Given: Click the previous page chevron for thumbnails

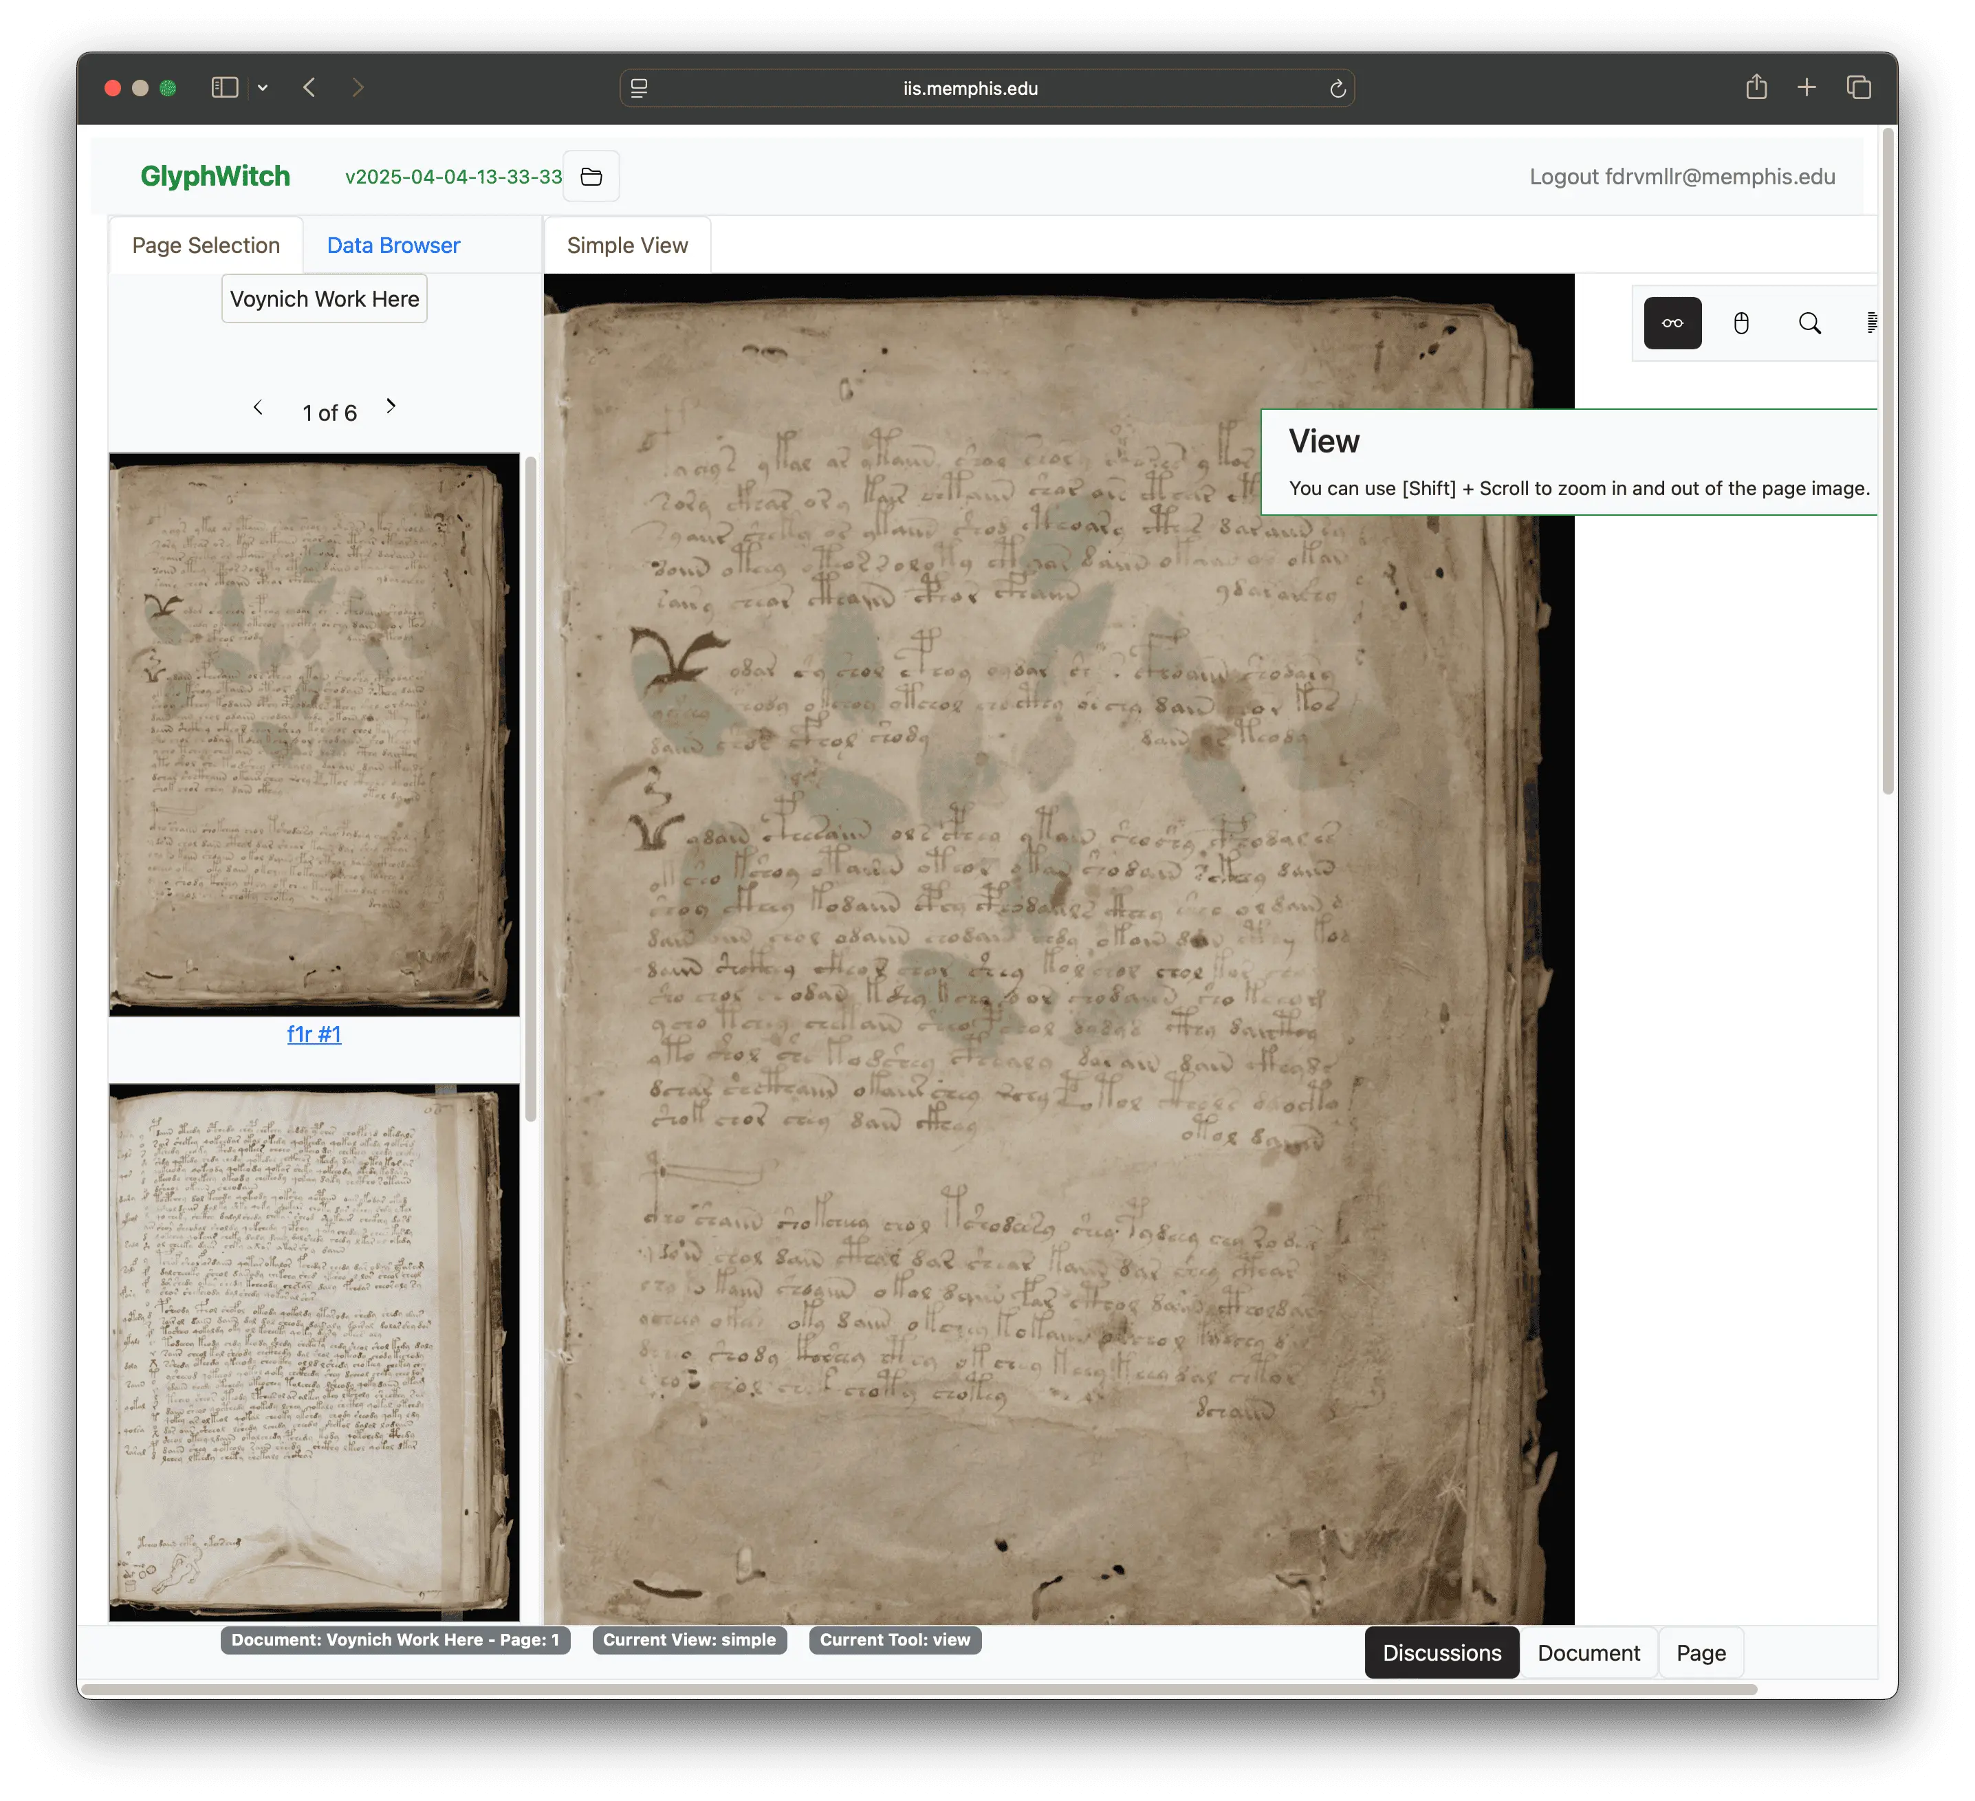Looking at the screenshot, I should tap(258, 408).
